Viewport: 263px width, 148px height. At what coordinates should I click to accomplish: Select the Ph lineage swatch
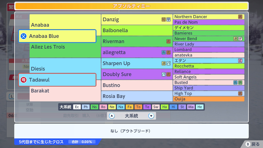point(86,107)
